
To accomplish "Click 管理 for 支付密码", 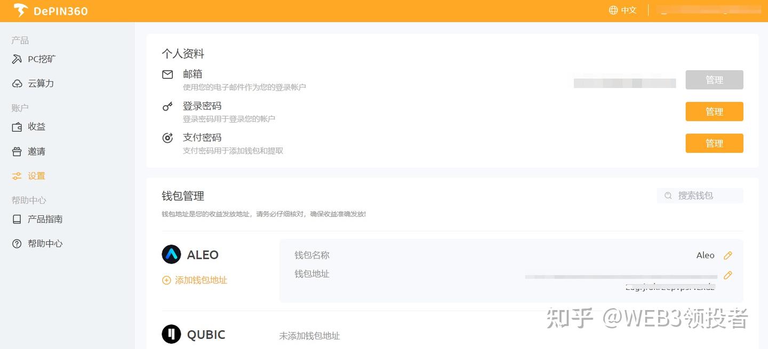I will click(x=714, y=143).
